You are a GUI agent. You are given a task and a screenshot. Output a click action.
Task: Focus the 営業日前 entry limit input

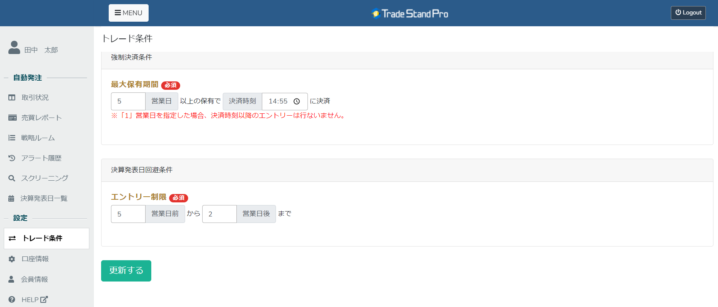(128, 214)
